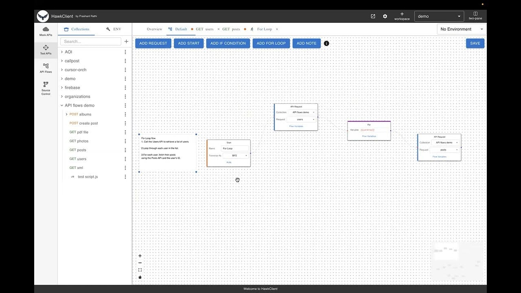Image resolution: width=521 pixels, height=293 pixels.
Task: Toggle the two-pane layout
Action: pyautogui.click(x=475, y=16)
